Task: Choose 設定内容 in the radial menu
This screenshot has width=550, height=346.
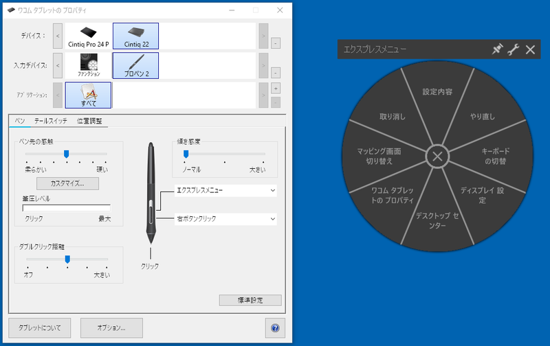Action: (437, 92)
